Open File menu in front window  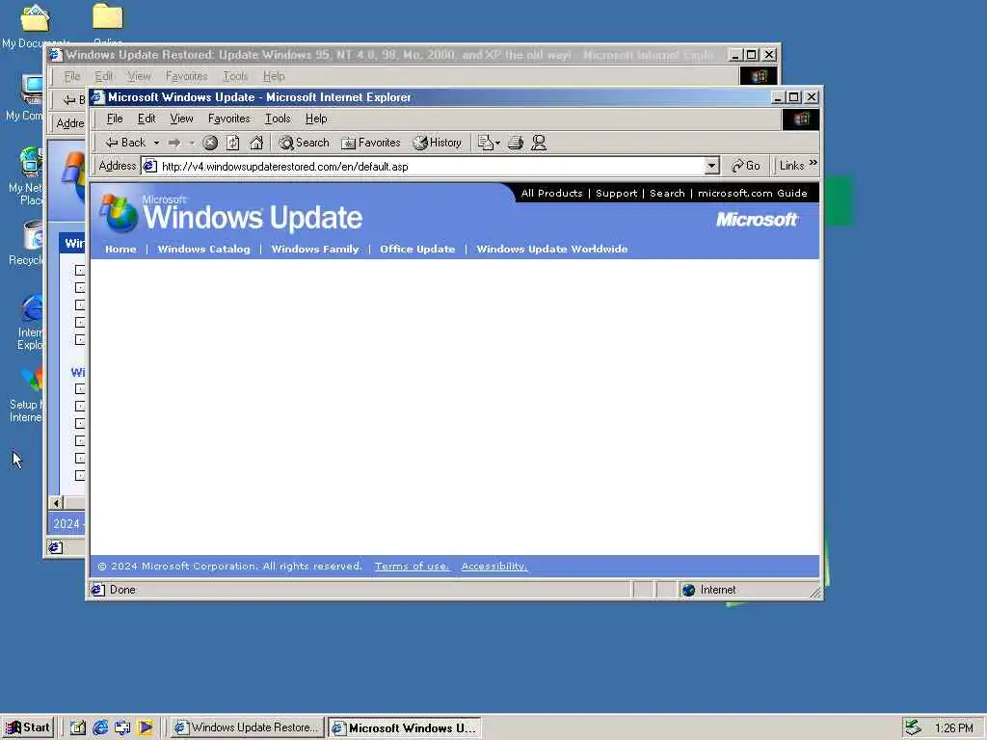click(x=115, y=119)
